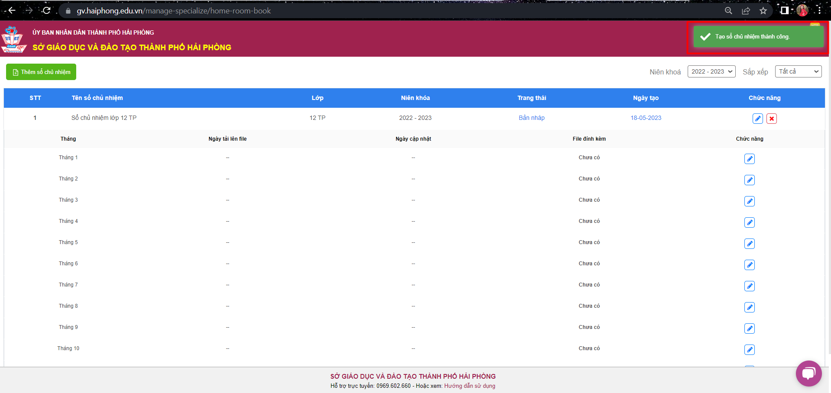Viewport: 831px width, 393px height.
Task: Click the edit pencil for Tháng 1
Action: (749, 159)
